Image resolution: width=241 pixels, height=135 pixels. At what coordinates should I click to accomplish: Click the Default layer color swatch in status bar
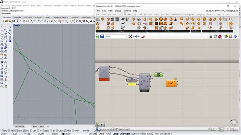click(x=63, y=134)
